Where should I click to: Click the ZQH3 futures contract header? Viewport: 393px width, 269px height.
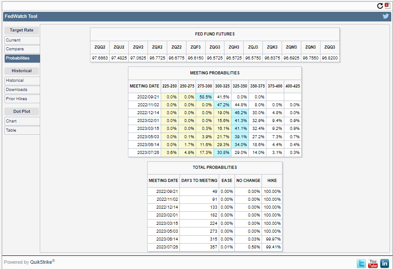(234, 47)
